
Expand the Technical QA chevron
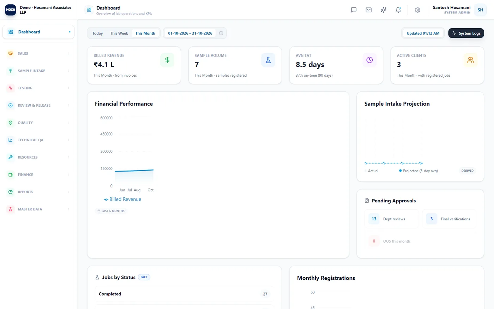pyautogui.click(x=68, y=140)
